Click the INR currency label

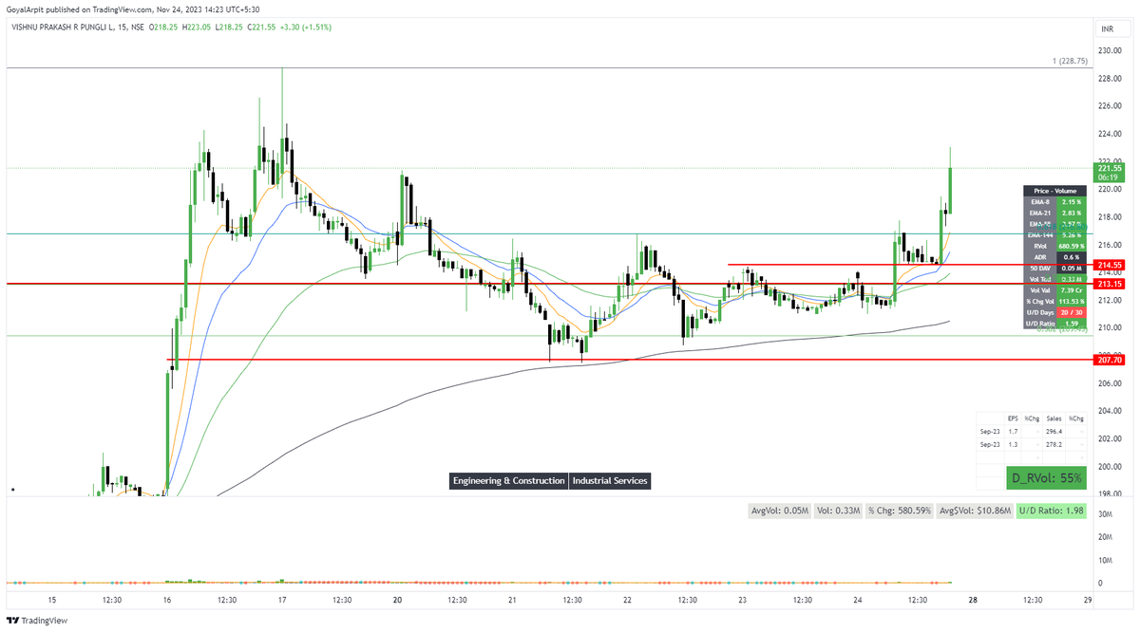click(x=1106, y=28)
